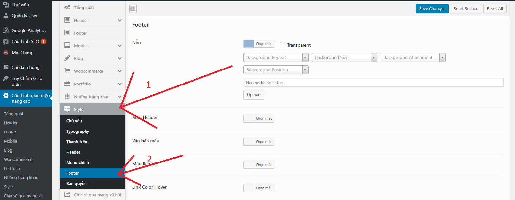Open the Bản quyền submenu item
This screenshot has height=200, width=515.
[x=76, y=184]
